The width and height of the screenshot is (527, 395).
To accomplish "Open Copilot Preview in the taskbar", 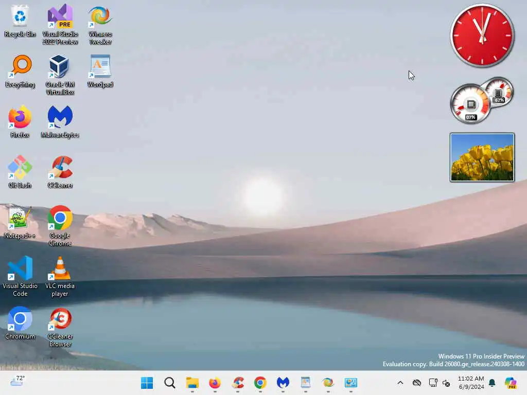I will click(x=511, y=383).
